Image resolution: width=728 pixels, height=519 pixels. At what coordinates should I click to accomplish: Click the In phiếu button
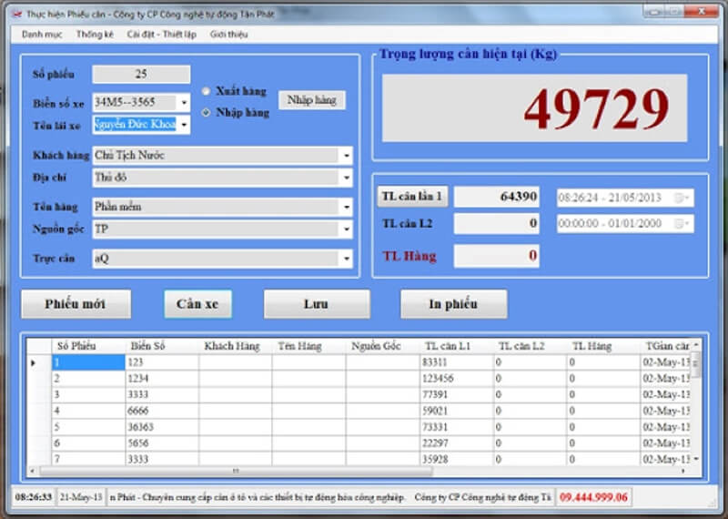(453, 304)
